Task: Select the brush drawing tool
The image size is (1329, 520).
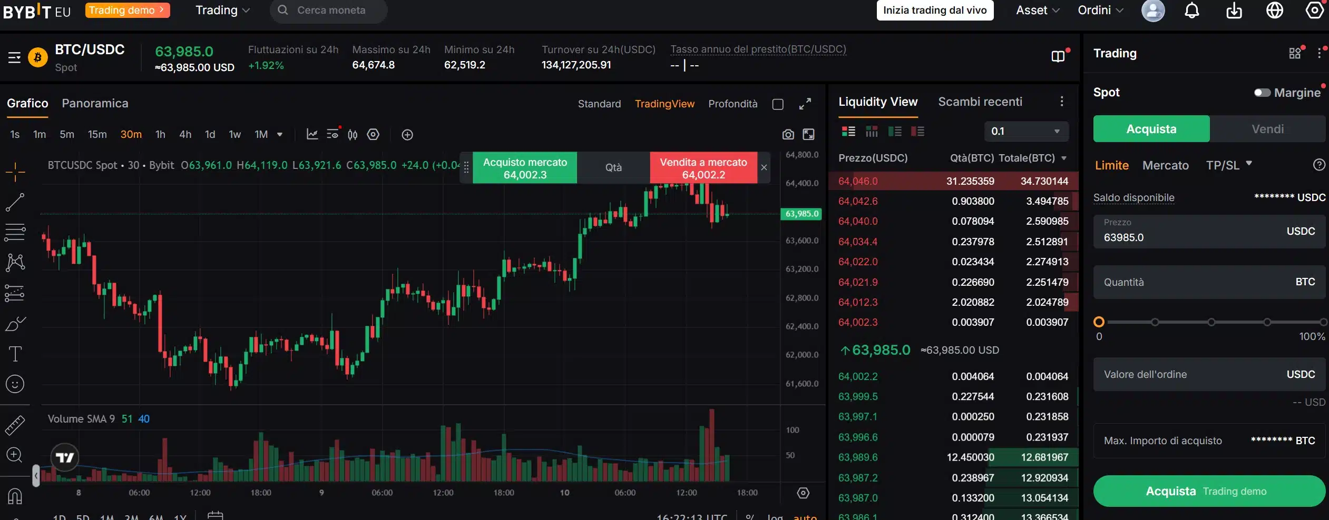Action: click(x=15, y=323)
